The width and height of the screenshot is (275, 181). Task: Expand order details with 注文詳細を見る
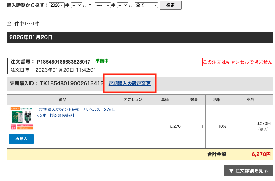(x=248, y=171)
